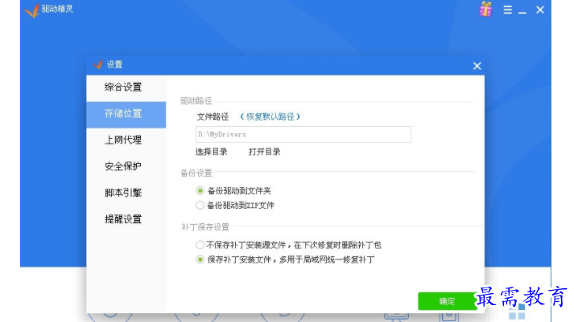Click 选择目录 to choose folder
The width and height of the screenshot is (574, 322).
coord(211,152)
